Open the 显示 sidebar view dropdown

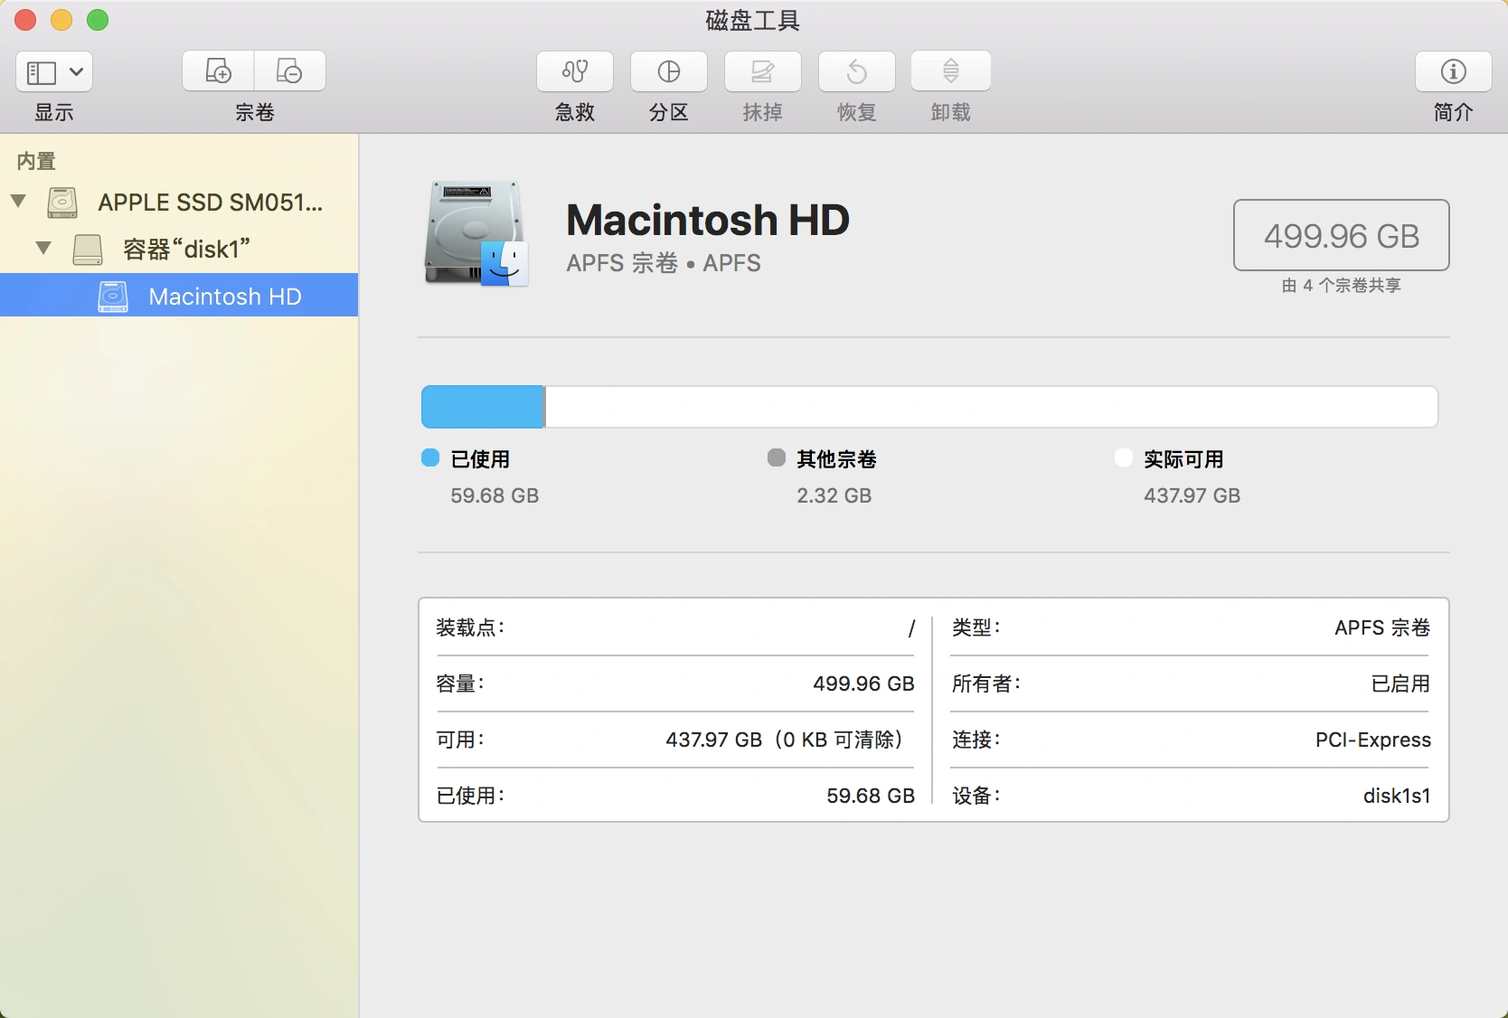point(54,71)
